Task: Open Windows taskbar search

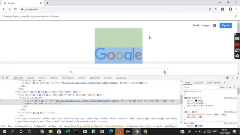Action: point(13,132)
